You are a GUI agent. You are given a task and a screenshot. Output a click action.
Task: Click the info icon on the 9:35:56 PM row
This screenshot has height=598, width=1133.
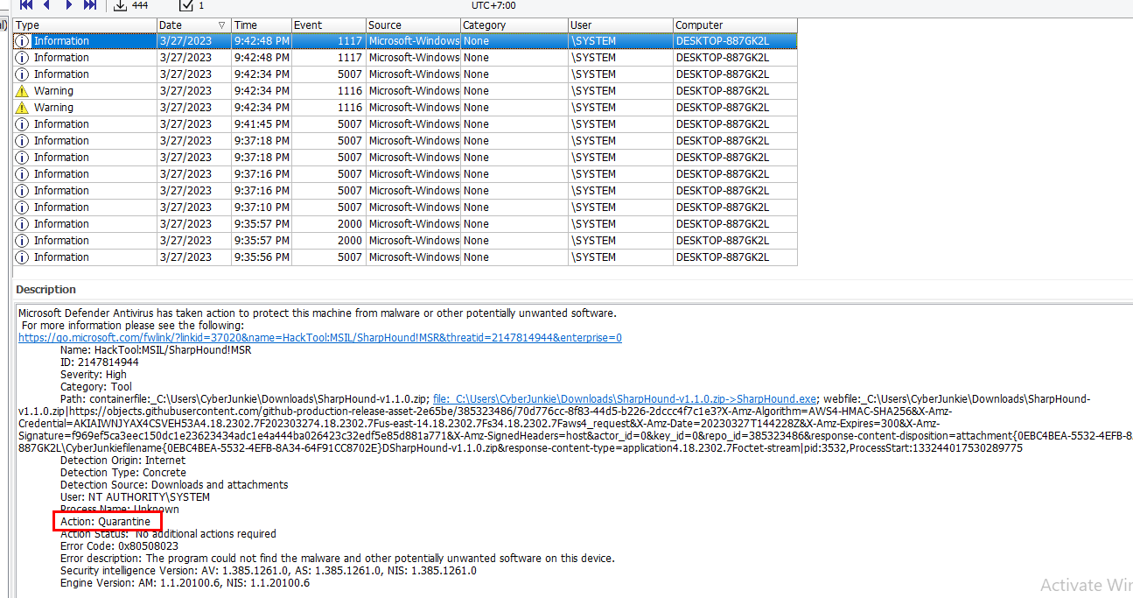[23, 257]
